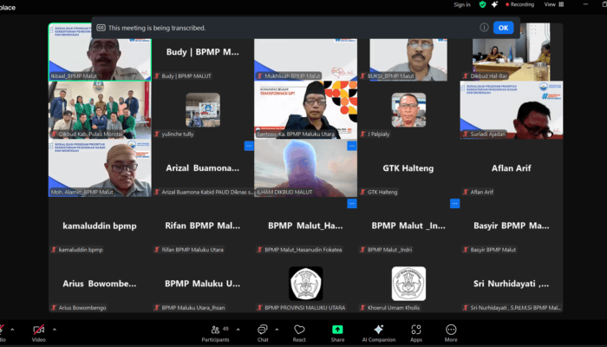Toggle the Video camera on
The height and width of the screenshot is (347, 607).
[x=38, y=332]
